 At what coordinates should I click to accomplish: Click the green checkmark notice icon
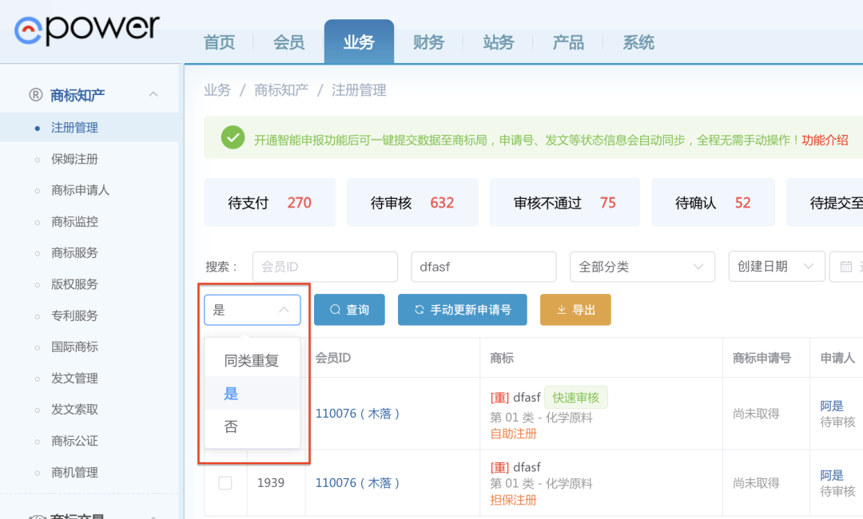[x=233, y=138]
